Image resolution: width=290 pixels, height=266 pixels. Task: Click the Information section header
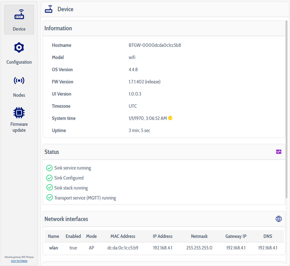[58, 29]
